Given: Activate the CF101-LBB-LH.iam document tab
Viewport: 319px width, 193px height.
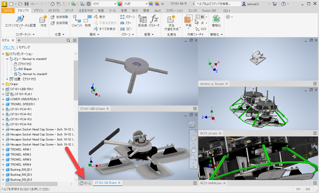Looking at the screenshot, I should 93,108.
